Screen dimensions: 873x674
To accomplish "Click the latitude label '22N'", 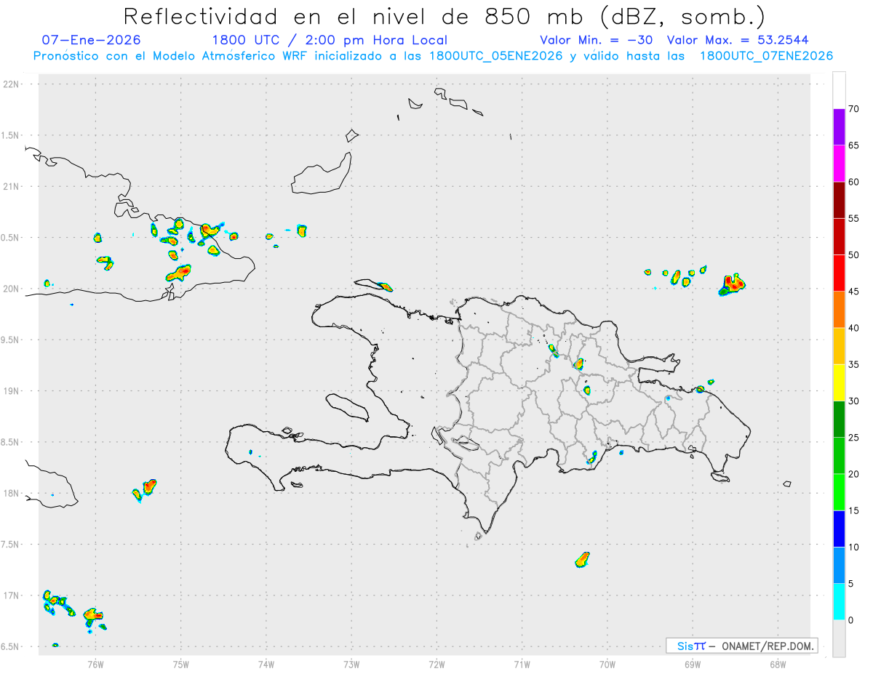I will coord(12,84).
